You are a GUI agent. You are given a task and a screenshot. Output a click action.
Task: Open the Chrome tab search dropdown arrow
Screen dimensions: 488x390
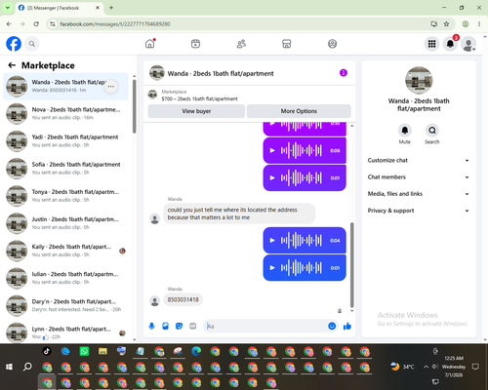(x=8, y=8)
